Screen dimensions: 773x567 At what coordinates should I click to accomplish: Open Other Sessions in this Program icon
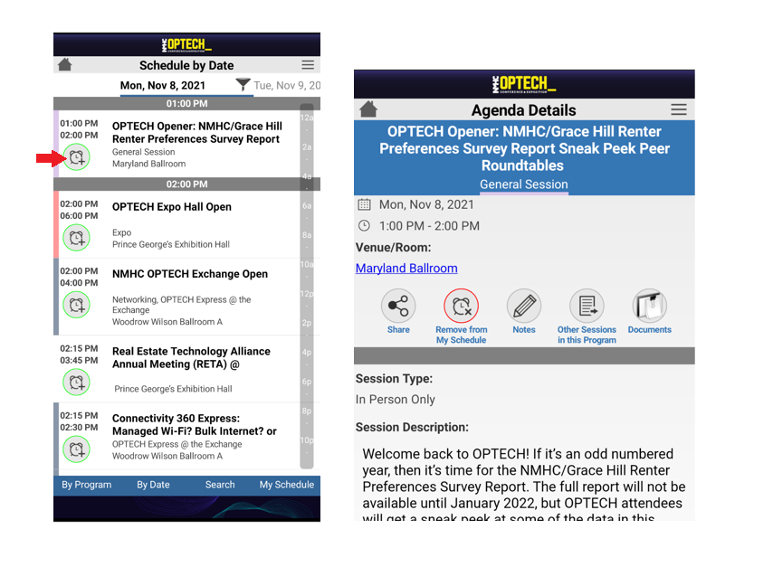click(587, 306)
